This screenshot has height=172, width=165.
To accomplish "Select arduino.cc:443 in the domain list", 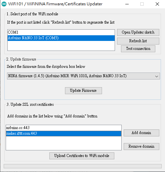I will pyautogui.click(x=64, y=128).
